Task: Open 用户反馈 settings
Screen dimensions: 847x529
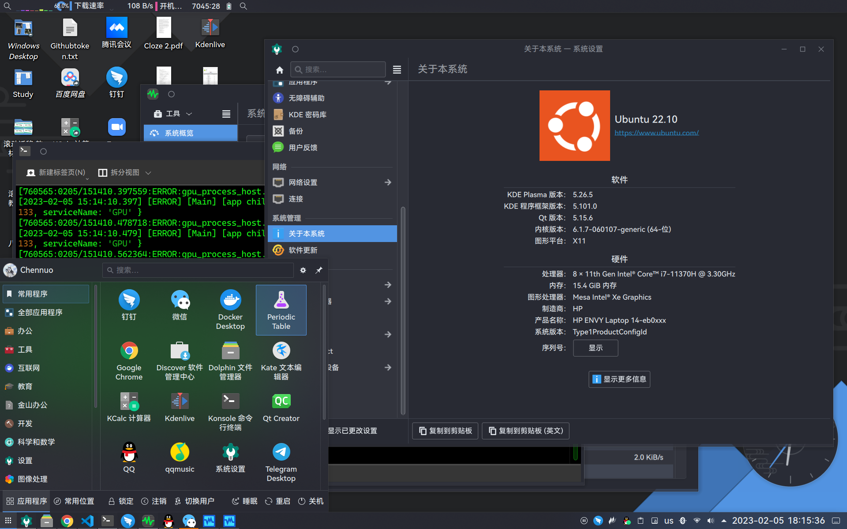Action: coord(332,148)
